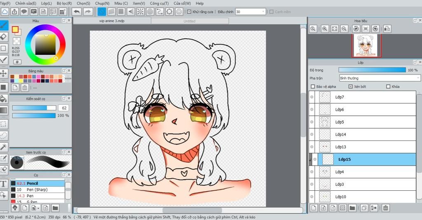Turn off snap with the blue snap icon

pyautogui.click(x=102, y=12)
